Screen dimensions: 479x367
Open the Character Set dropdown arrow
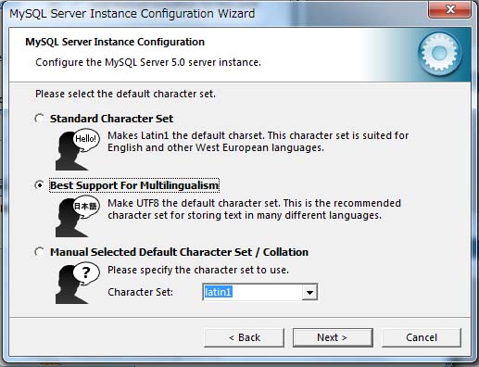pos(309,292)
